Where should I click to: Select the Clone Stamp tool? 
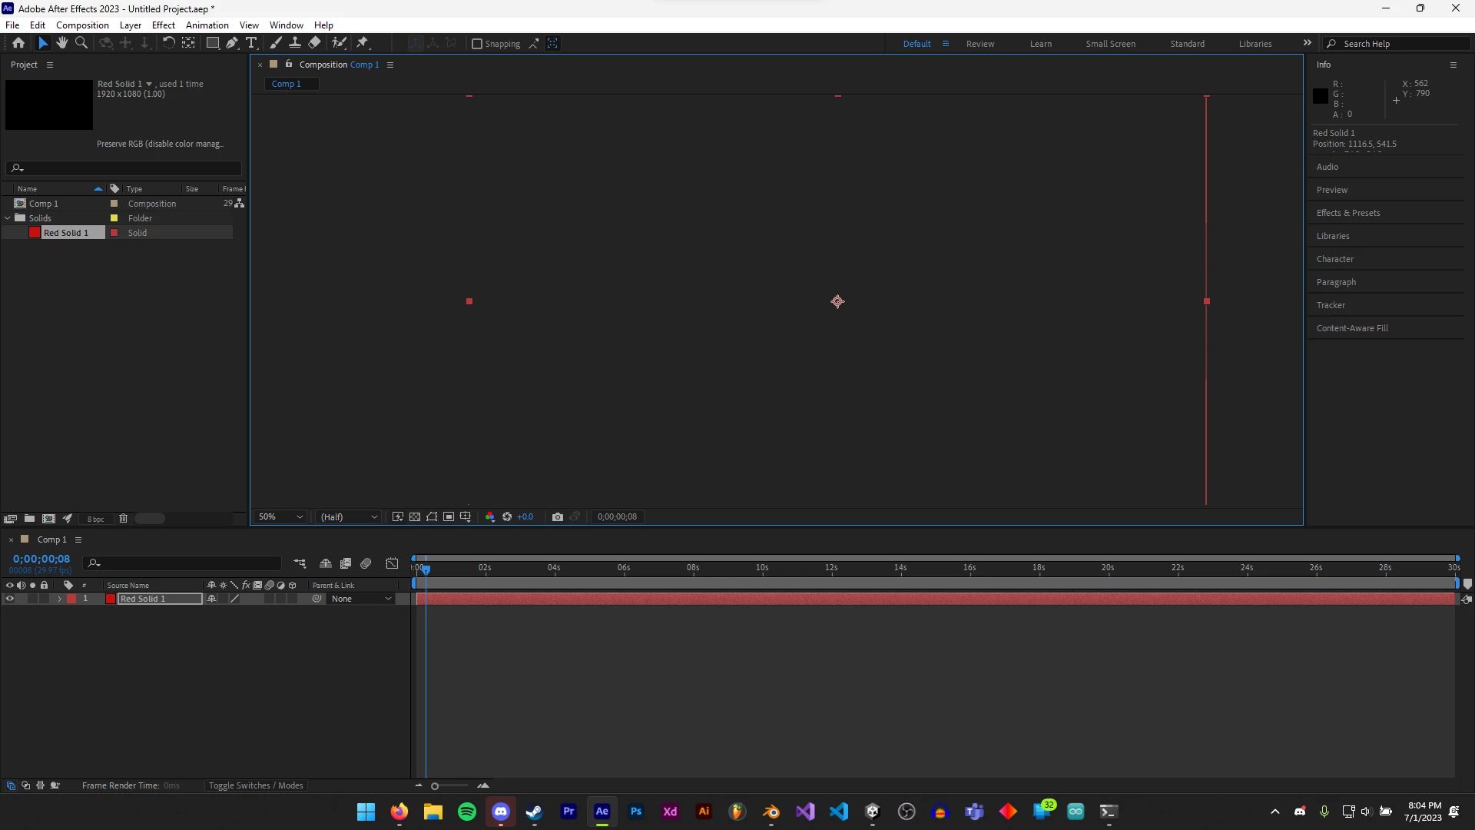(294, 43)
